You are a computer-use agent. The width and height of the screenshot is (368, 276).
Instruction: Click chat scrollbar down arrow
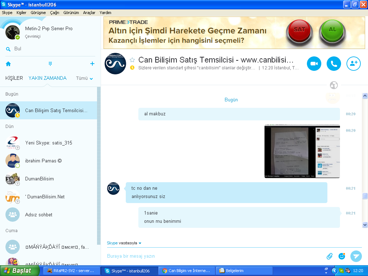point(365,225)
